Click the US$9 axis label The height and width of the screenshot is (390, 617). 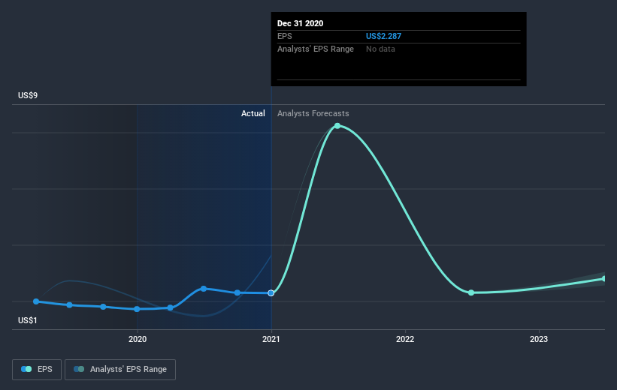[x=28, y=95]
